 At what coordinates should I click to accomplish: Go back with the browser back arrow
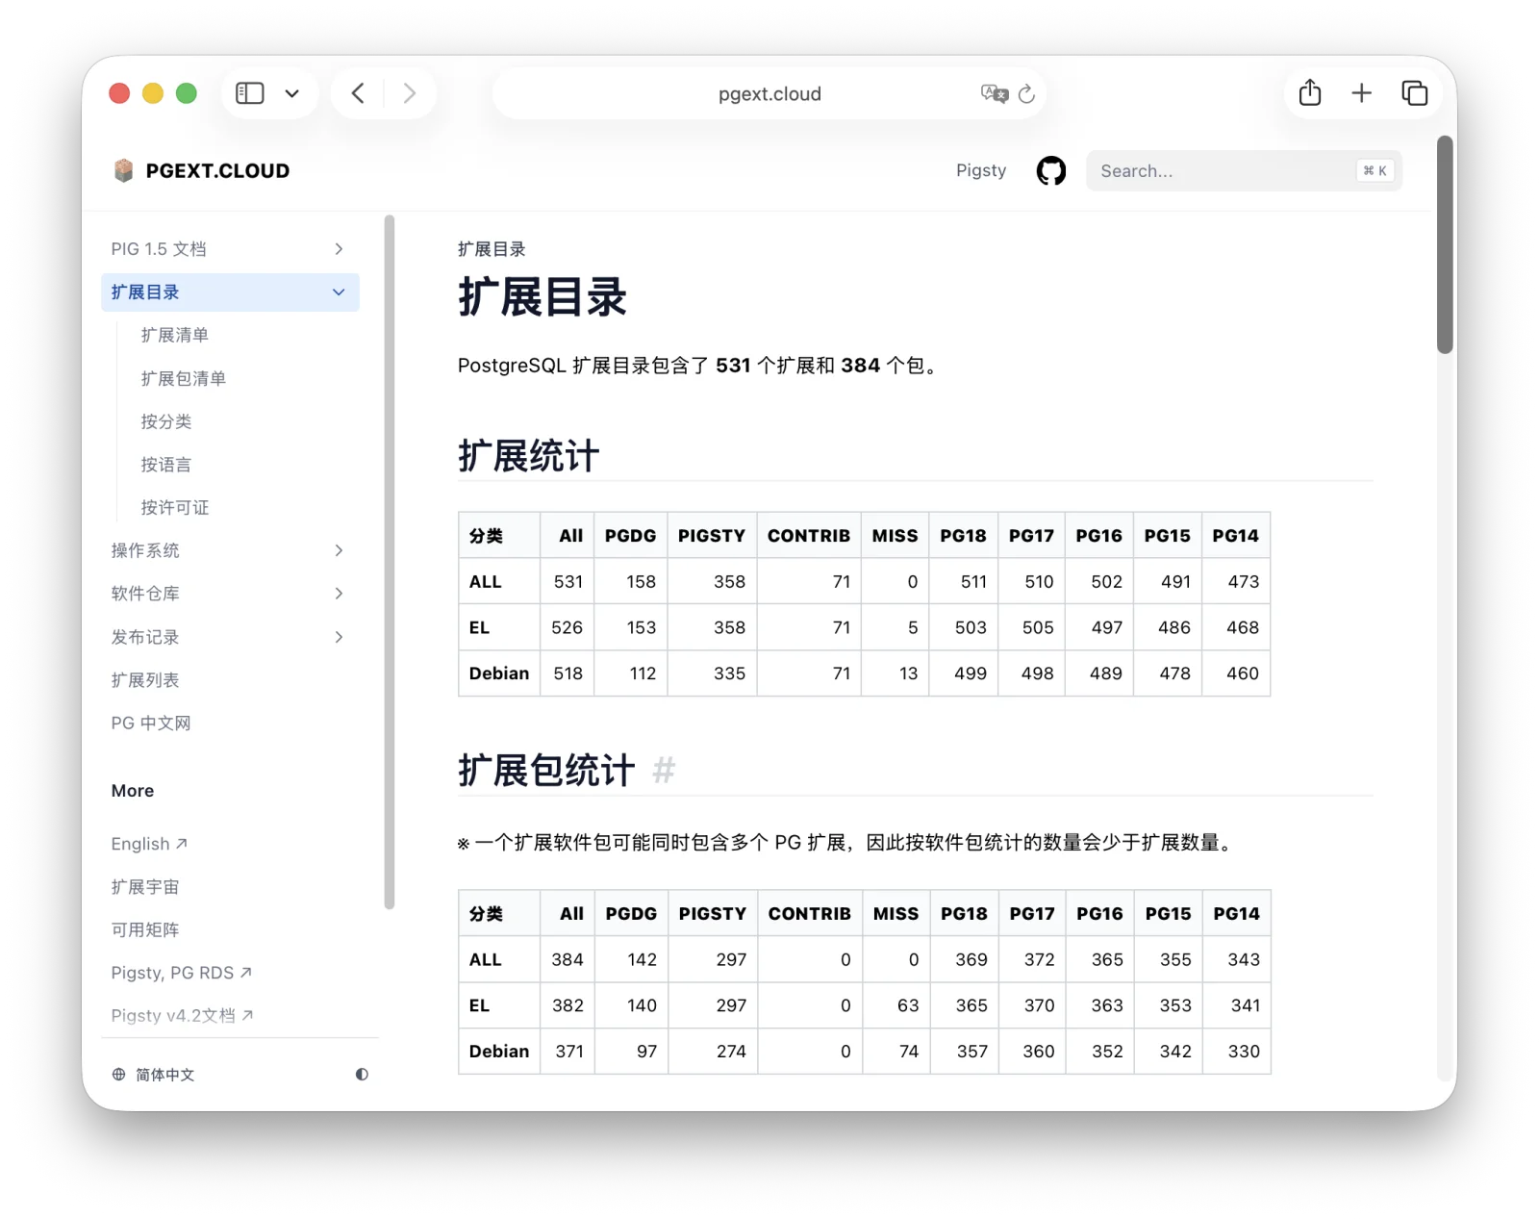358,93
